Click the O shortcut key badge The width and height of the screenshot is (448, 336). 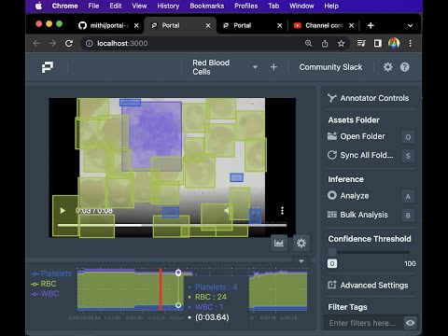(408, 137)
